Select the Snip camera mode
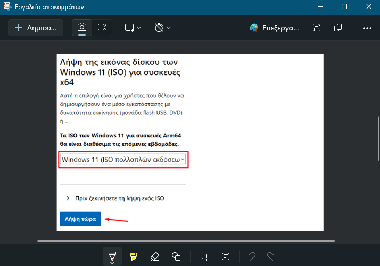This screenshot has height=266, width=380. [82, 27]
